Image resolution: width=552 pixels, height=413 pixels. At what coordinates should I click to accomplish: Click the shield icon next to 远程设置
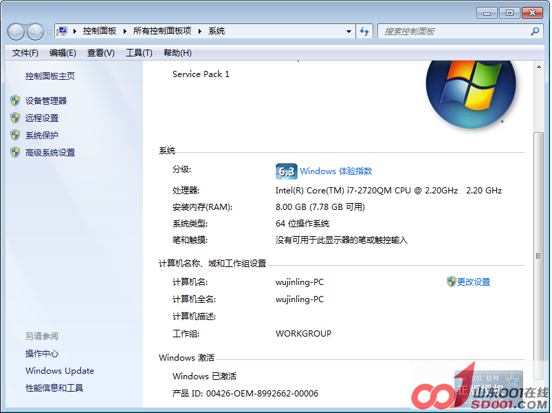click(x=15, y=118)
